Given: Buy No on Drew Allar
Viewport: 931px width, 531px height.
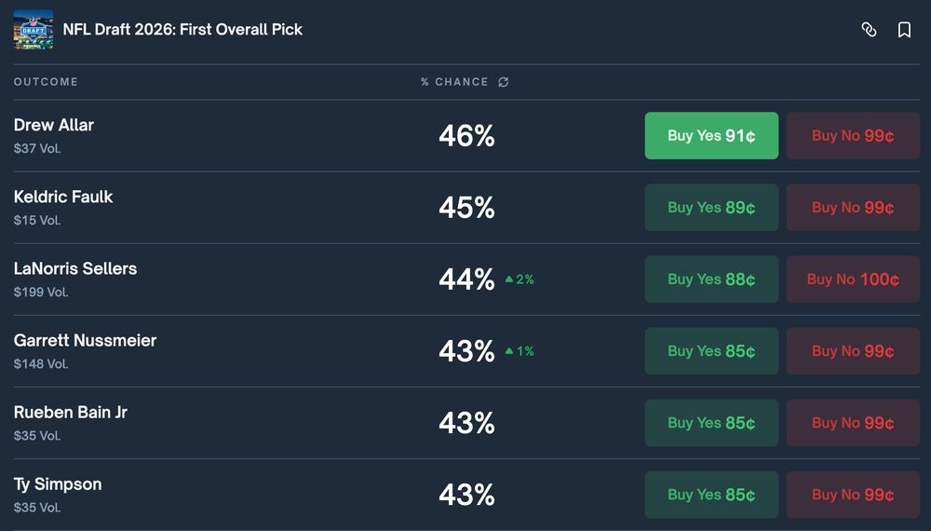Looking at the screenshot, I should click(853, 136).
